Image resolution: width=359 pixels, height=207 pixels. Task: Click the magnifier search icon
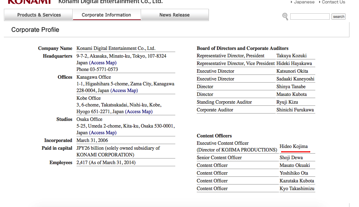pyautogui.click(x=285, y=17)
